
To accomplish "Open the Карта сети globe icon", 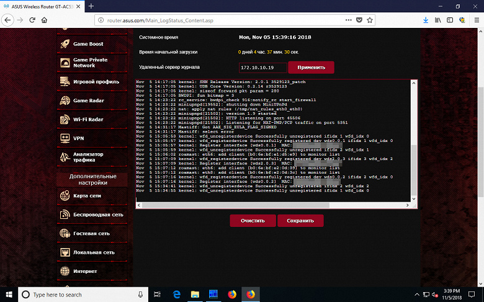I will [x=65, y=195].
